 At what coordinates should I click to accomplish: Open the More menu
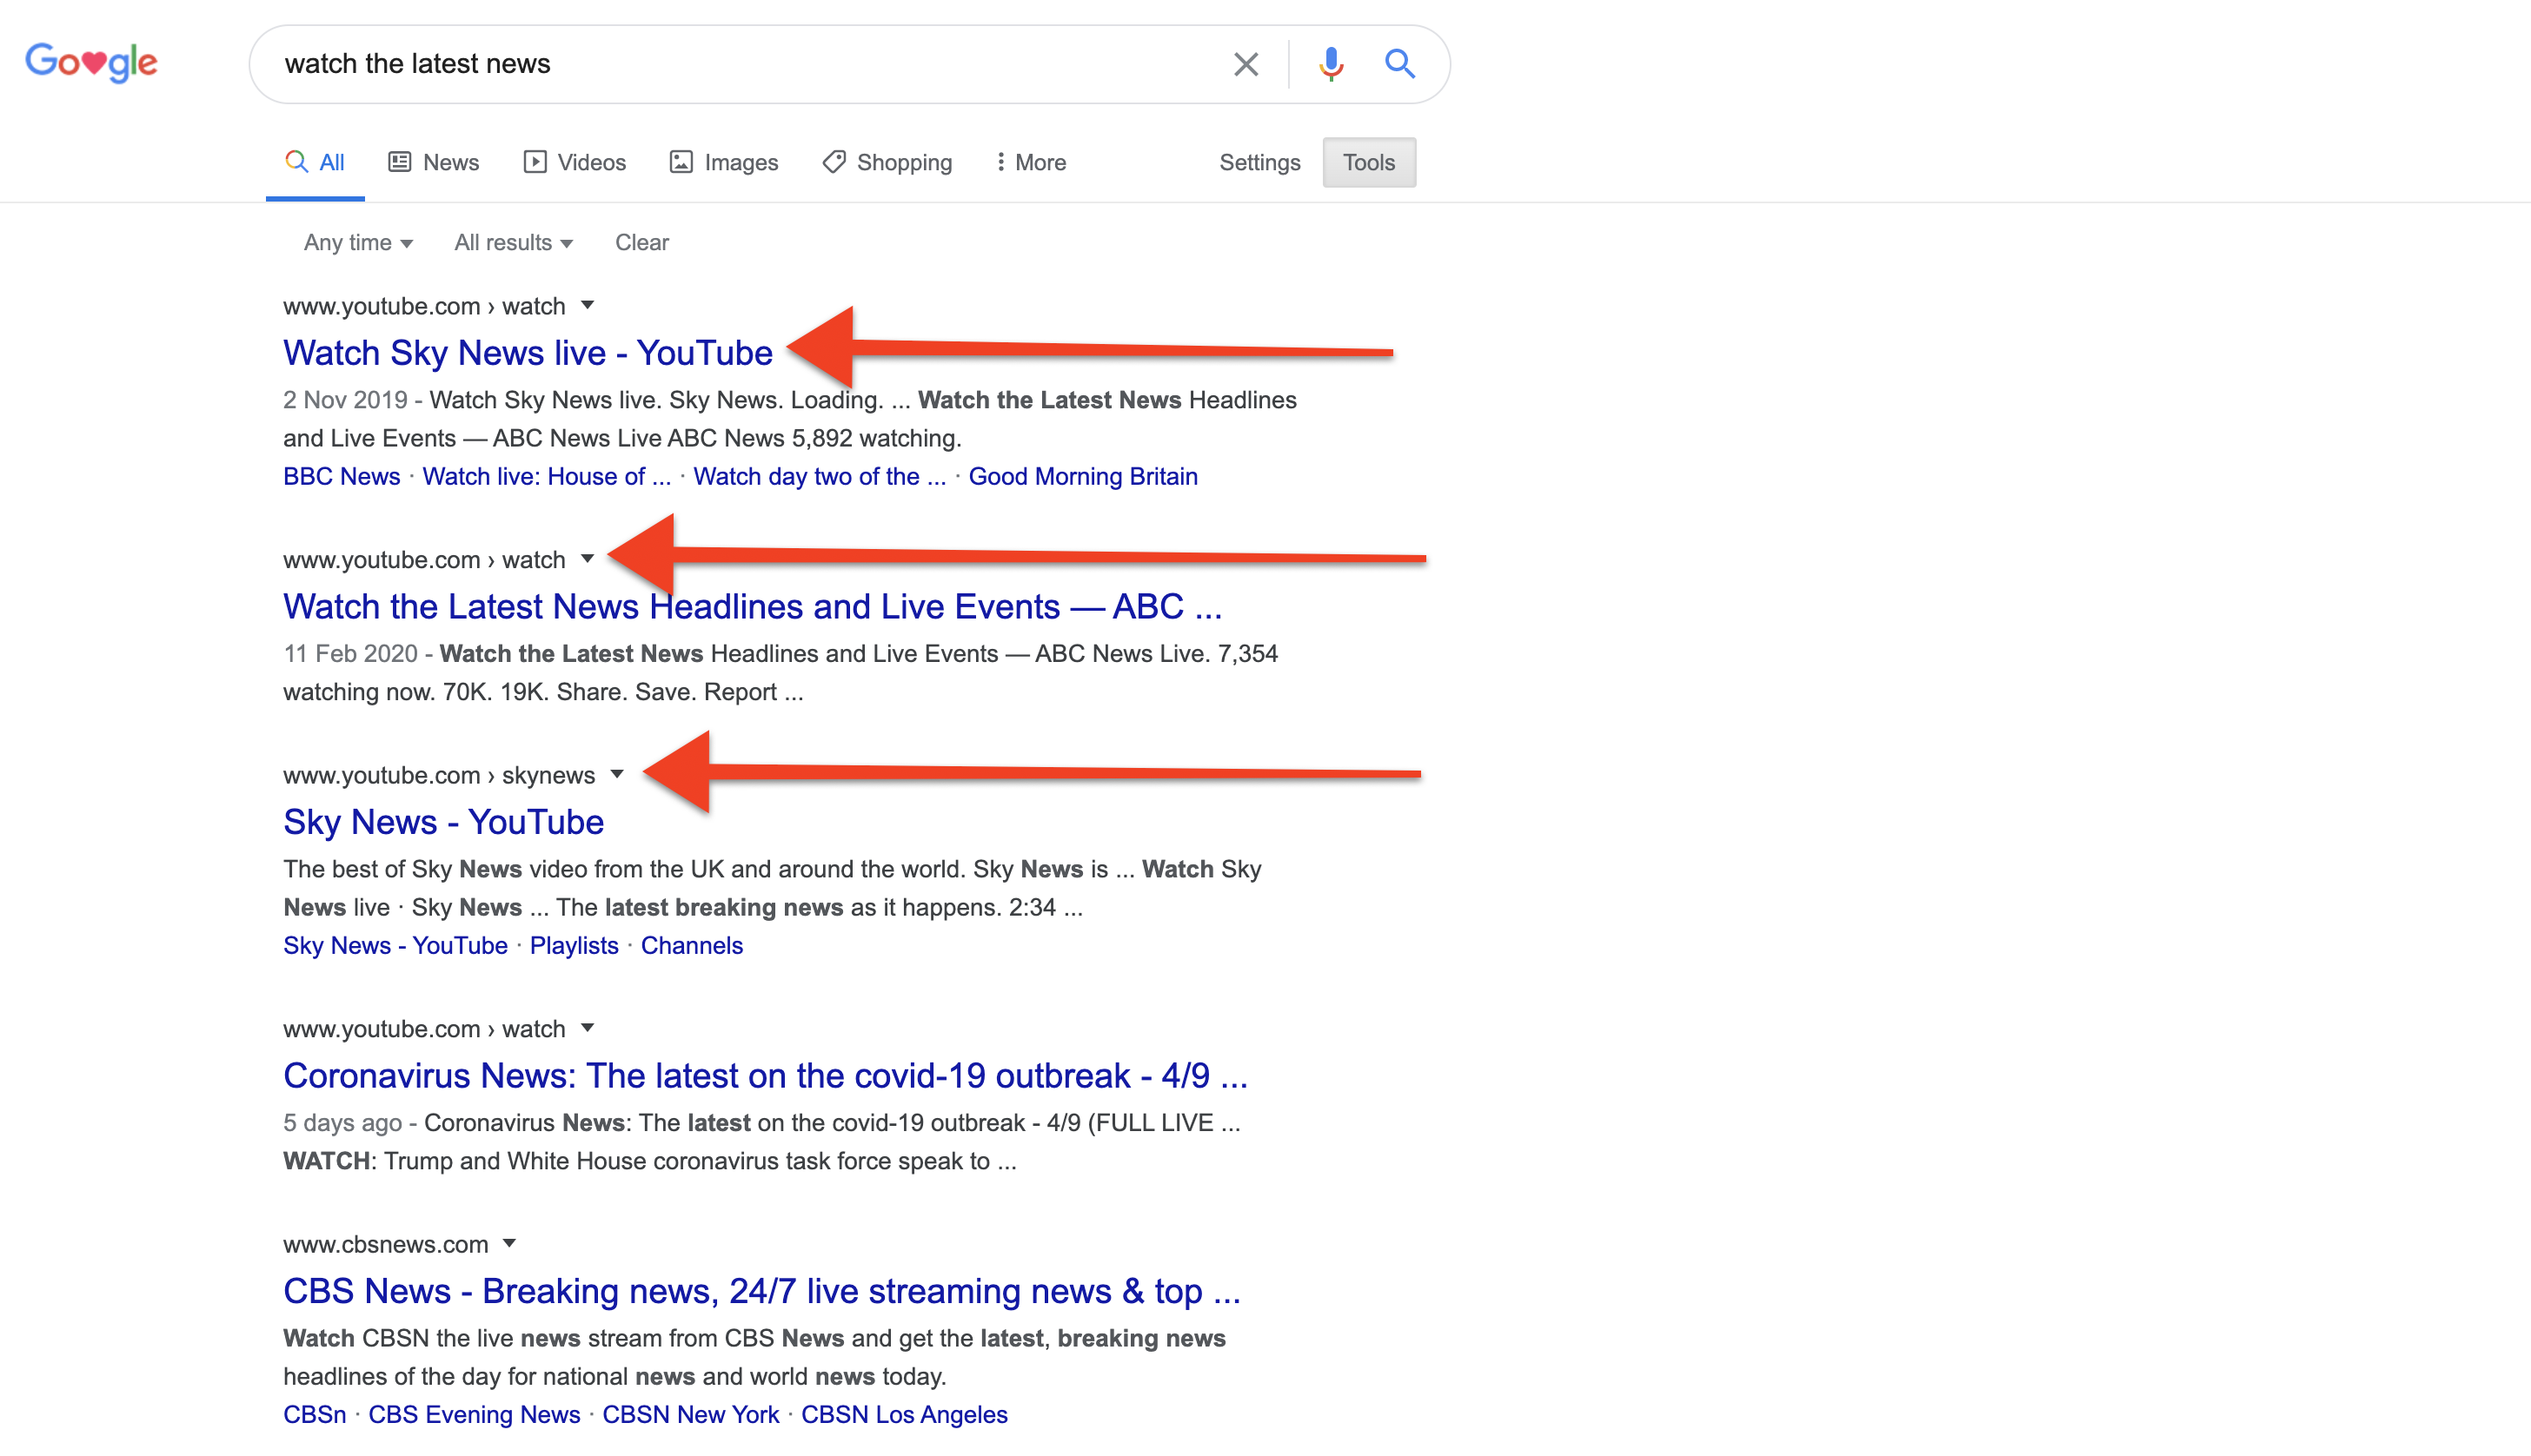click(x=1031, y=162)
